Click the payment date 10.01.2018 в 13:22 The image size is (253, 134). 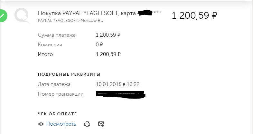coord(117,84)
